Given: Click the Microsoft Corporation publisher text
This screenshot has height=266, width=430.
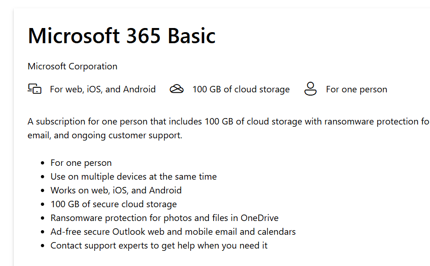Looking at the screenshot, I should click(x=72, y=66).
